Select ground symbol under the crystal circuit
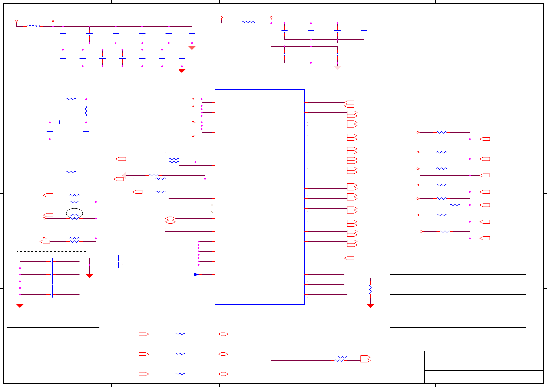Viewport: 547px width, 387px height. (50, 143)
